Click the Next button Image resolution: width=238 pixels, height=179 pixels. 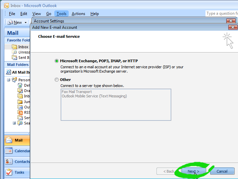pos(193,171)
